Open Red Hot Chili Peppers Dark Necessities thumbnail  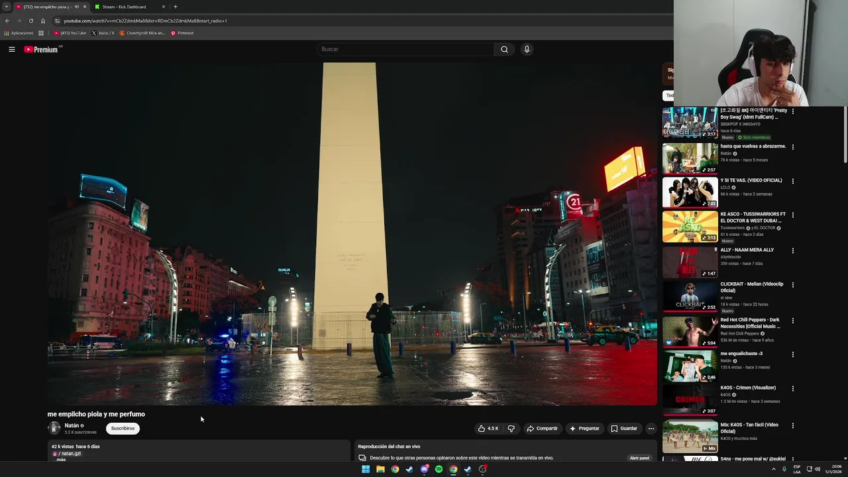click(x=690, y=332)
